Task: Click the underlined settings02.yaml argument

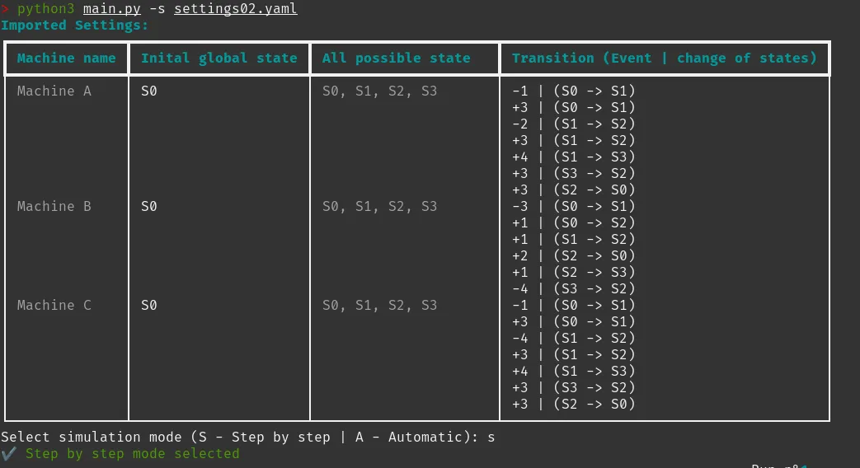Action: 235,9
